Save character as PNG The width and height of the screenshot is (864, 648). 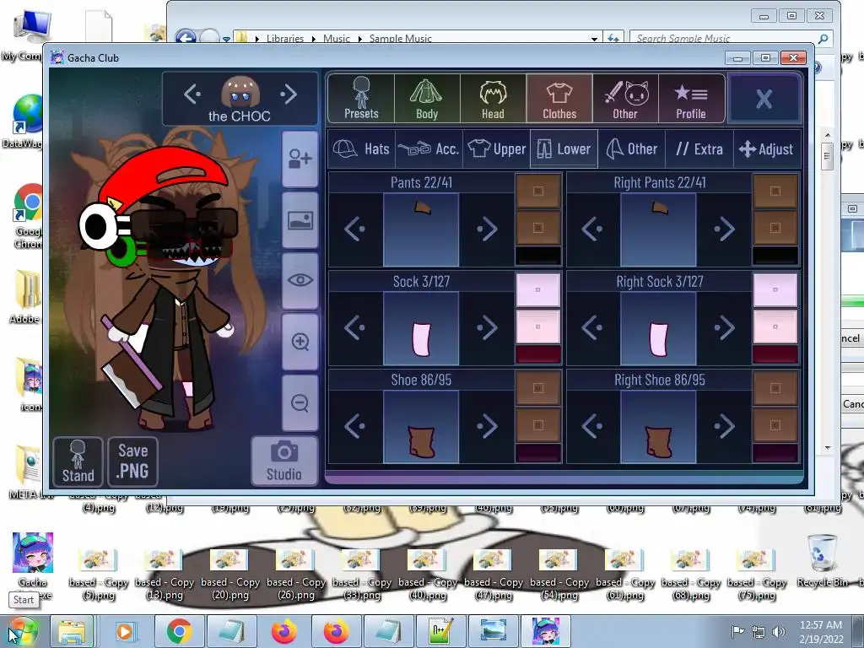(132, 462)
